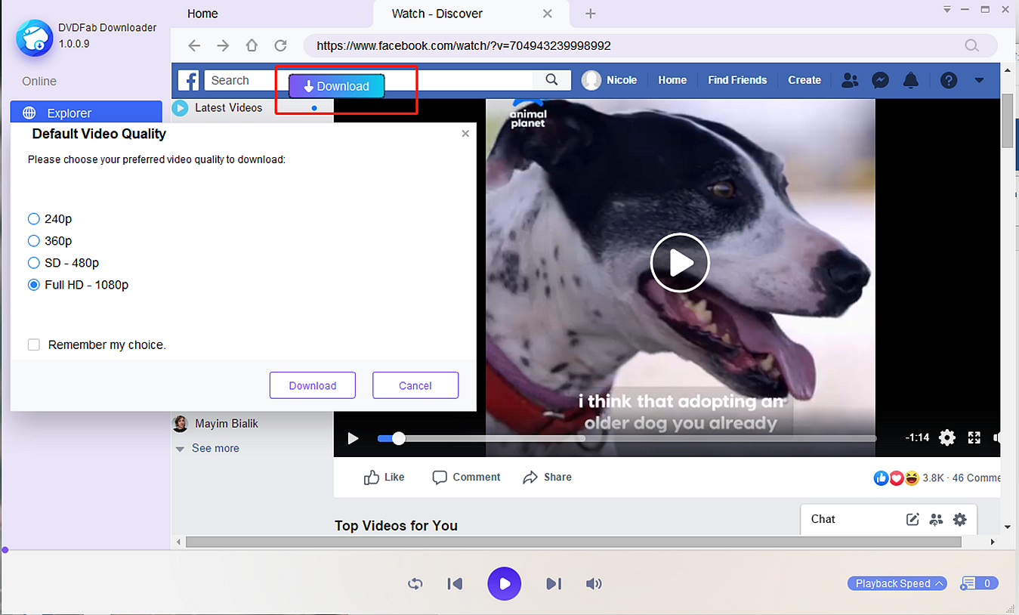
Task: Open the Playback Speed dropdown
Action: tap(897, 583)
